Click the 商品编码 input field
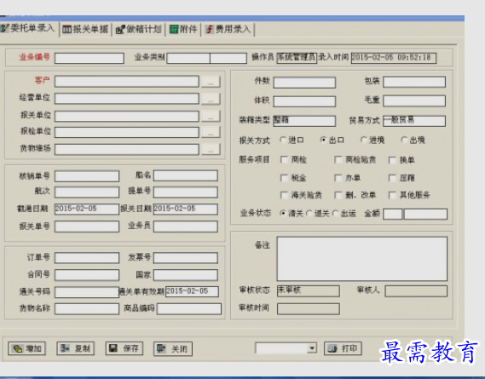 (x=189, y=309)
